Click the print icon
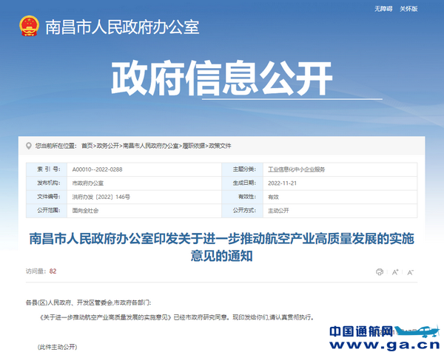 click(380, 271)
